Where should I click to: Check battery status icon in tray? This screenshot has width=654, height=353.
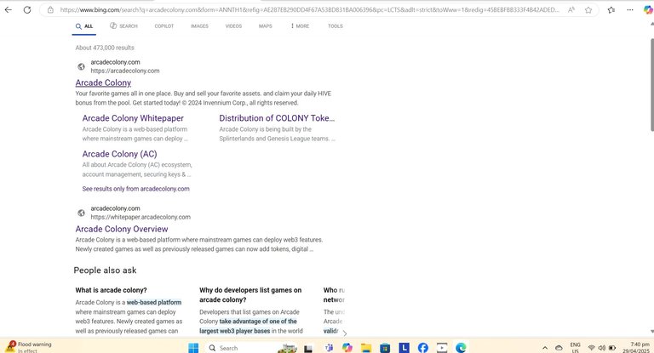612,348
